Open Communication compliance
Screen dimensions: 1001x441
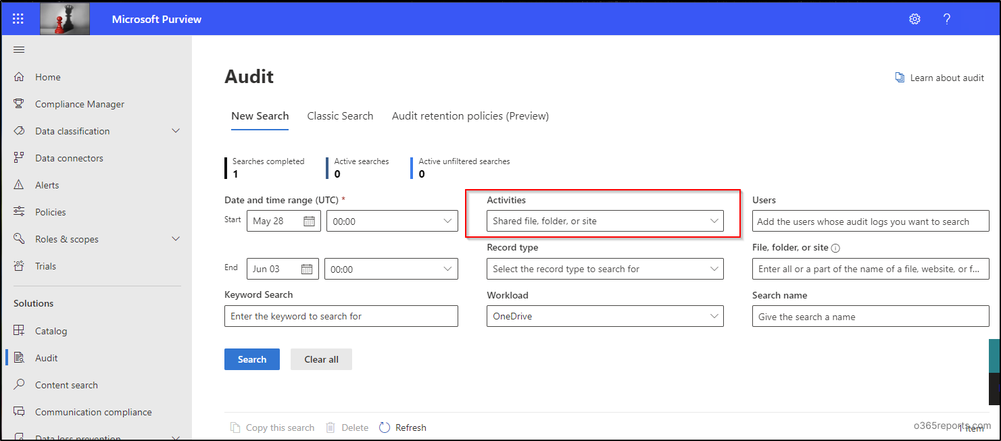[93, 411]
